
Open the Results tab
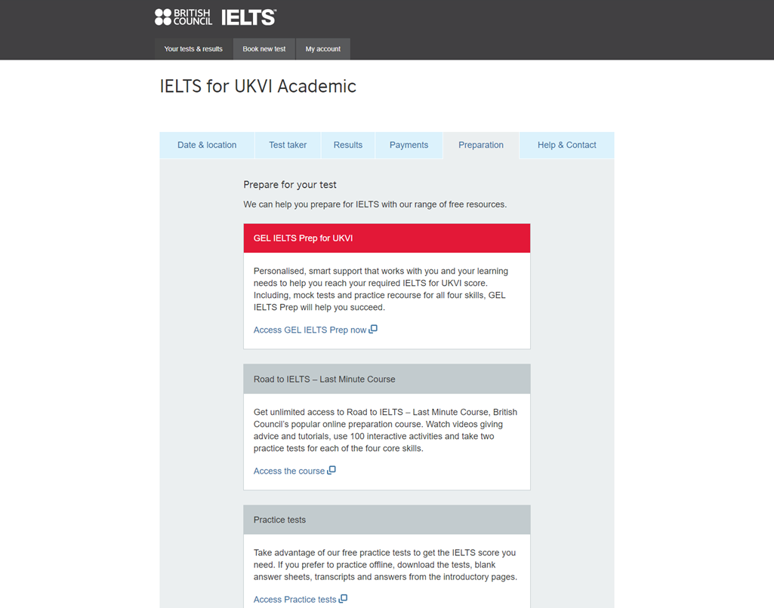point(347,144)
